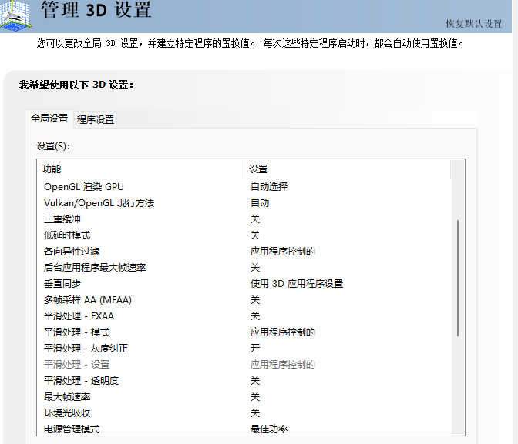Click the 功能 column header
This screenshot has width=518, height=444.
coord(52,169)
